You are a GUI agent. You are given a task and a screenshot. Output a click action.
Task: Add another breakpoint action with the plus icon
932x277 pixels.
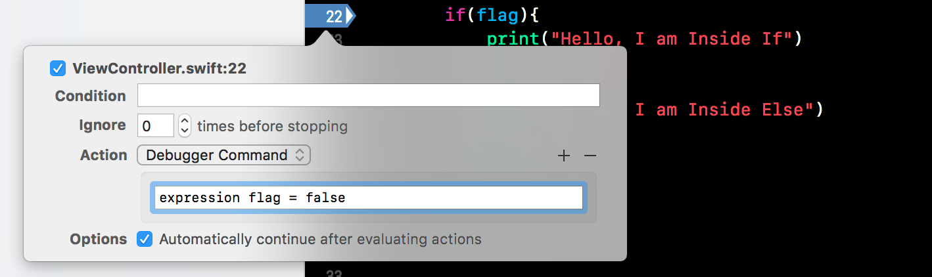pos(563,156)
